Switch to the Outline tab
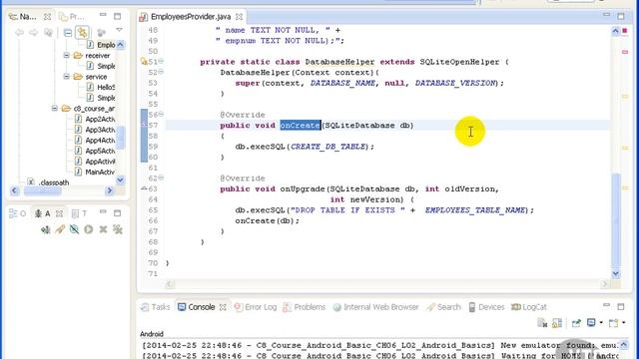The height and width of the screenshot is (359, 639). pos(18,213)
